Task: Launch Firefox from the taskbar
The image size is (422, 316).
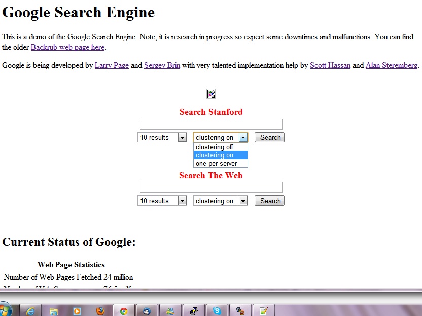Action: pos(100,310)
